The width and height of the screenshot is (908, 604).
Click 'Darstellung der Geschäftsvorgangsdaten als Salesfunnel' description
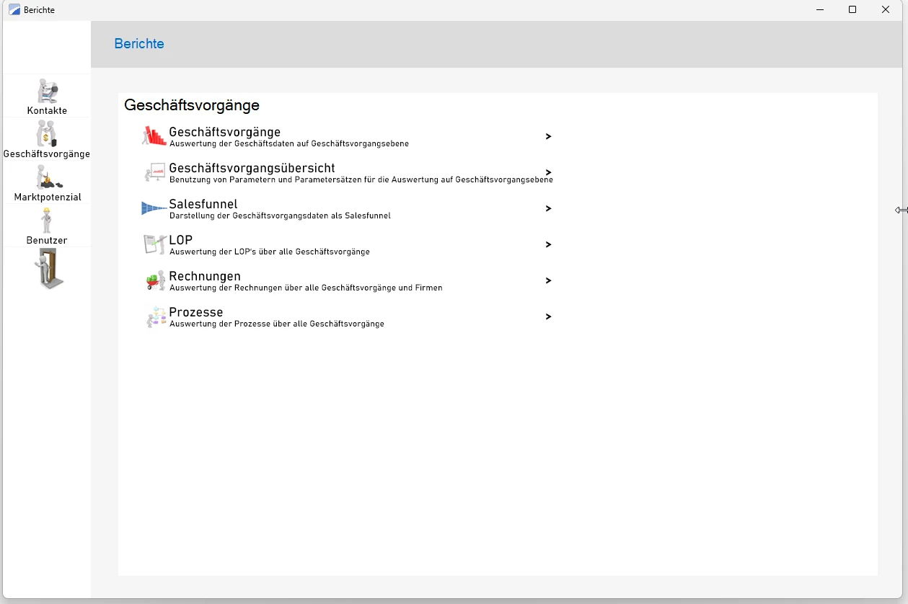click(280, 216)
